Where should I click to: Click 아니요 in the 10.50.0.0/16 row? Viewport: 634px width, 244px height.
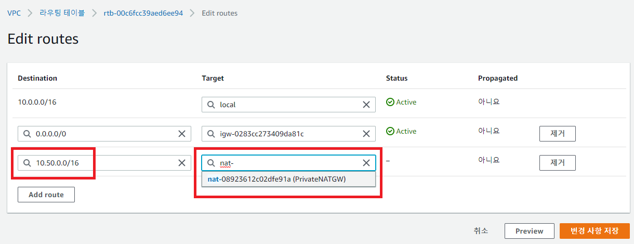[489, 160]
